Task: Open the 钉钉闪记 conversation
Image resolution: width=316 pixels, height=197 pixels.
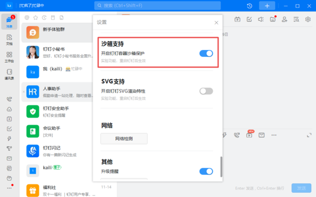Action: point(57,151)
